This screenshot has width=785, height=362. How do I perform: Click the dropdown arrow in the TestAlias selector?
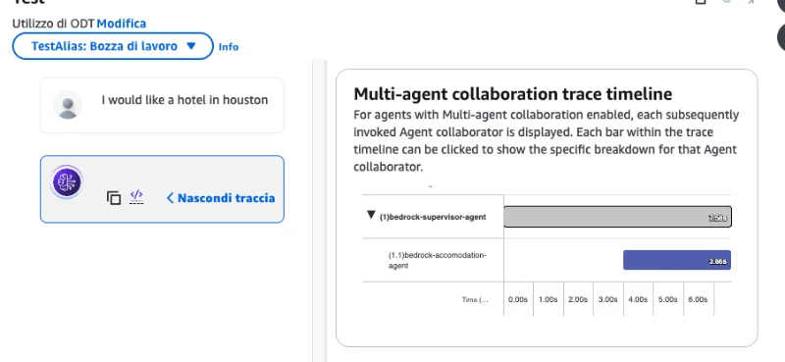[190, 46]
